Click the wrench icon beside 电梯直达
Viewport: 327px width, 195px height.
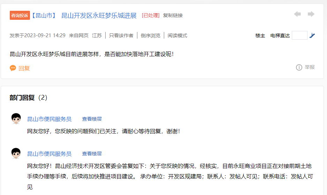312,35
